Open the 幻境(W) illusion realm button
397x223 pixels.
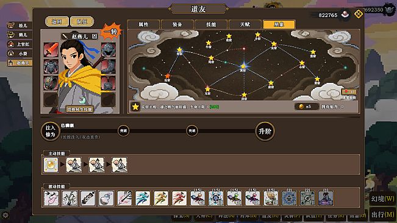point(382,199)
